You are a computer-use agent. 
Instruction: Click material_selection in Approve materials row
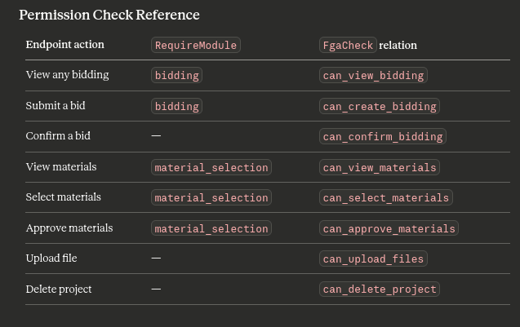click(x=211, y=228)
